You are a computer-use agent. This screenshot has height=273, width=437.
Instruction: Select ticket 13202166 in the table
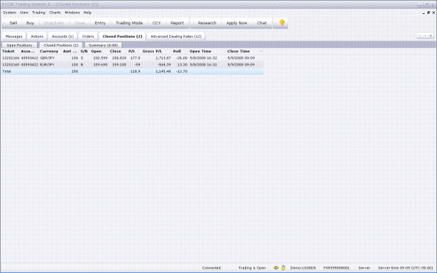click(x=11, y=58)
